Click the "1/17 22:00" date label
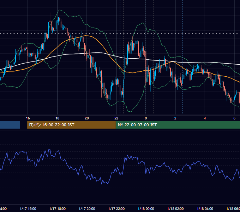This screenshot has height=212, width=240. pos(116,208)
